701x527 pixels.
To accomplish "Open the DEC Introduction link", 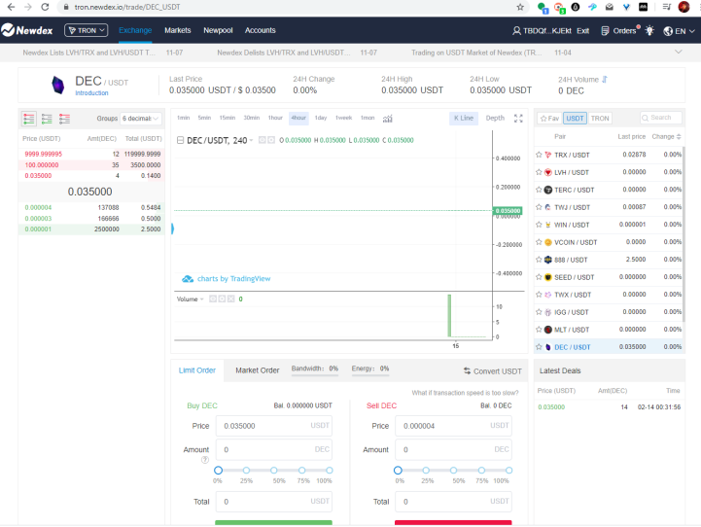I will pyautogui.click(x=91, y=93).
